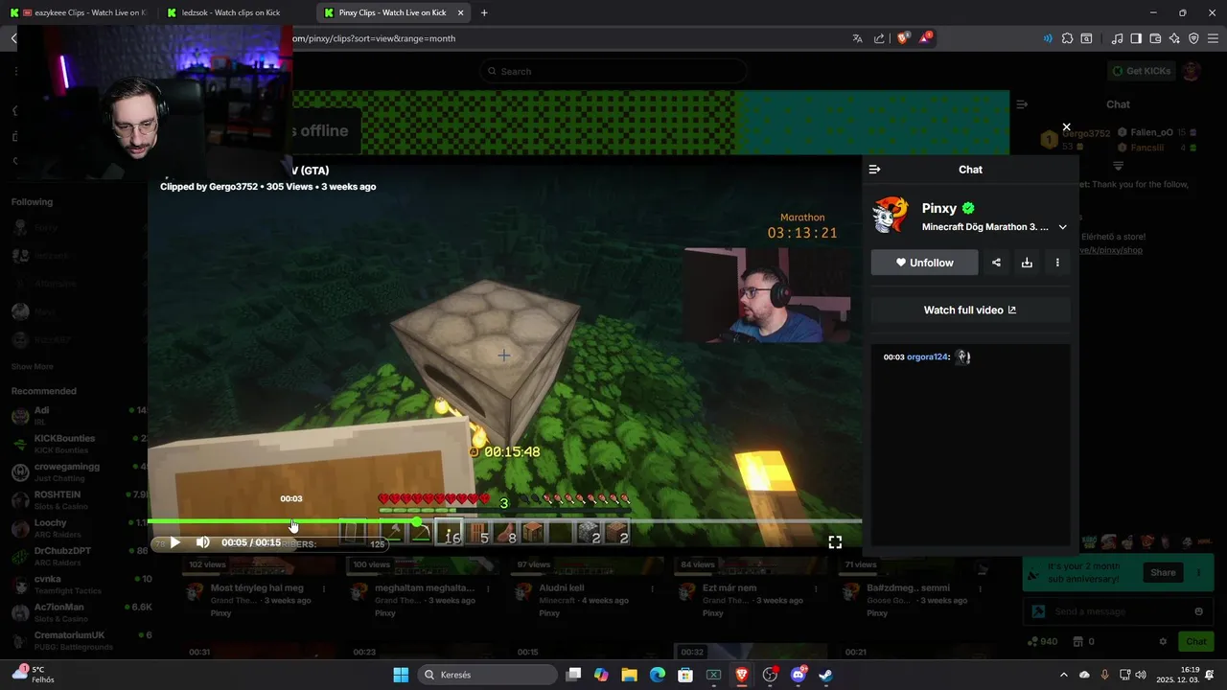Open the chat emoji picker
The image size is (1227, 690).
pyautogui.click(x=1198, y=611)
